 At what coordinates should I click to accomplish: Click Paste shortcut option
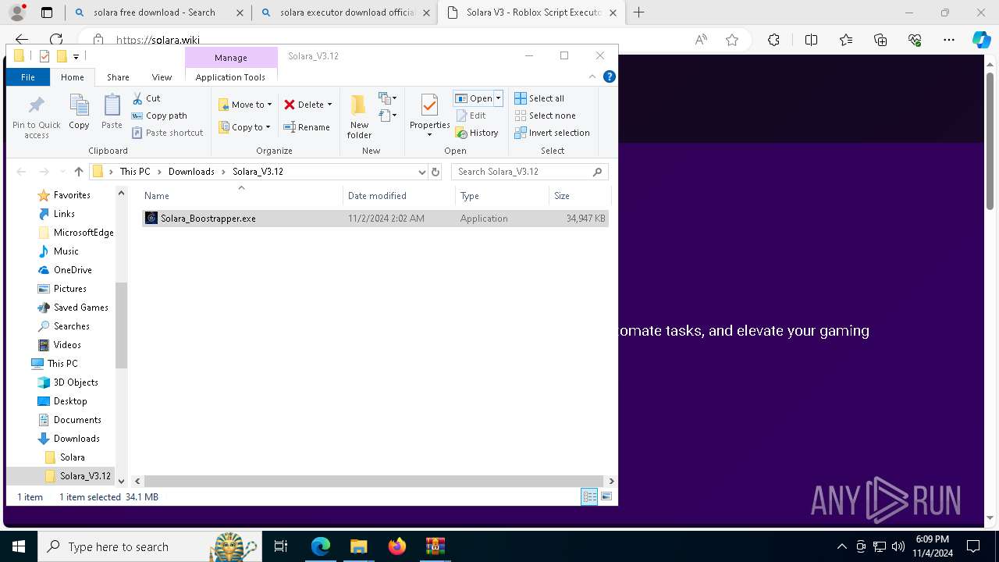tap(167, 133)
